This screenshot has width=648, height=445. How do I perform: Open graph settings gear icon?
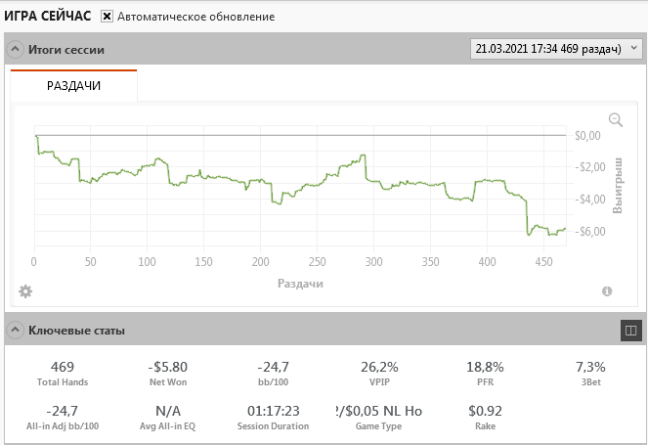(x=25, y=290)
